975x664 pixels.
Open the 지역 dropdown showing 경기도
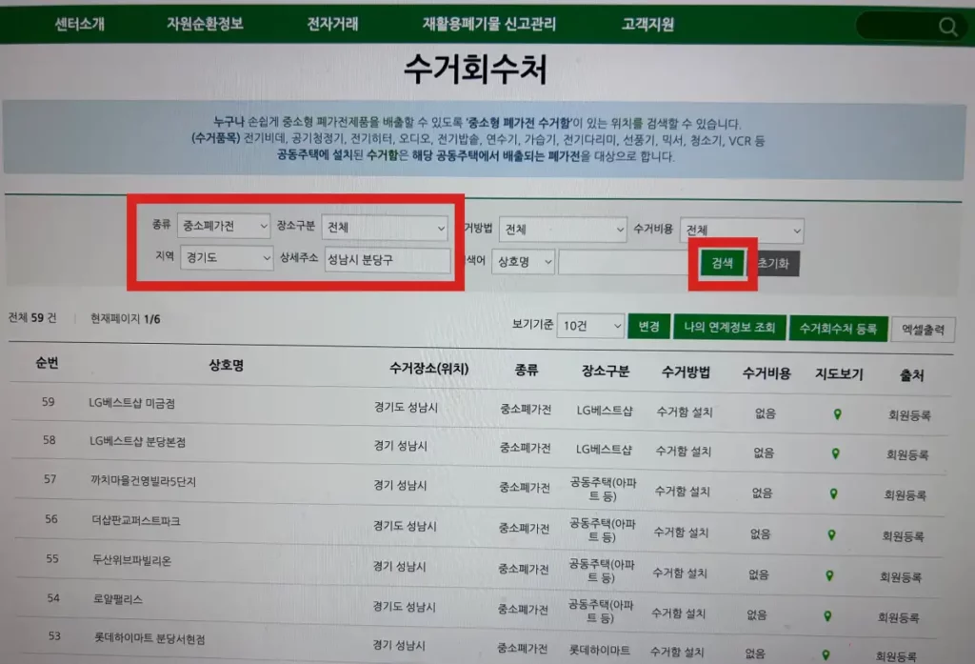pyautogui.click(x=227, y=257)
